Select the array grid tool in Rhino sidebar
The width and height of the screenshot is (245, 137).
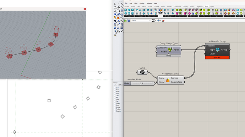click(x=122, y=28)
